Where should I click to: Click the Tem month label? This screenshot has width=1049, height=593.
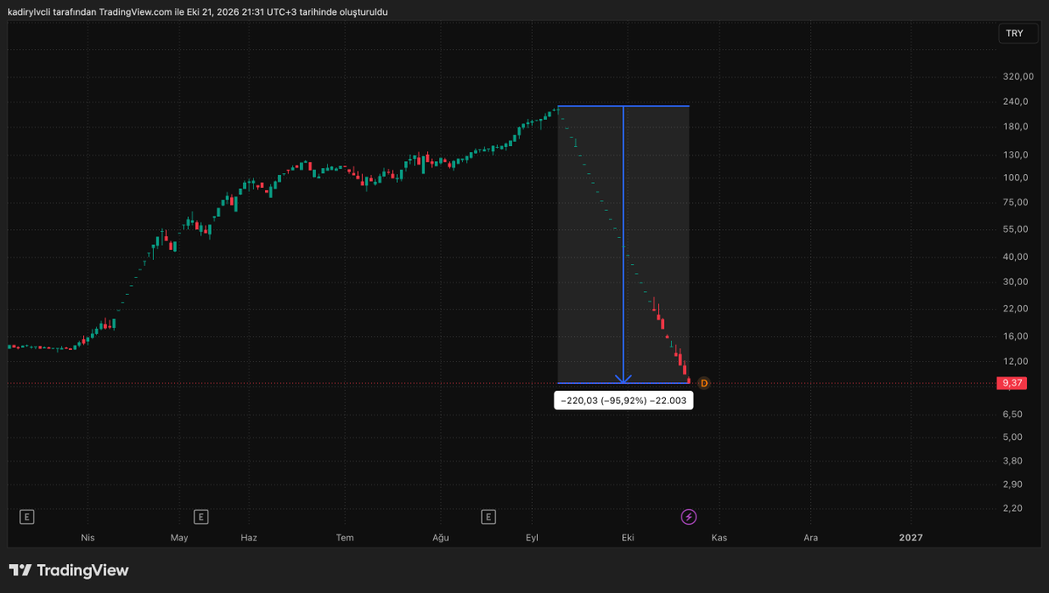pyautogui.click(x=345, y=538)
